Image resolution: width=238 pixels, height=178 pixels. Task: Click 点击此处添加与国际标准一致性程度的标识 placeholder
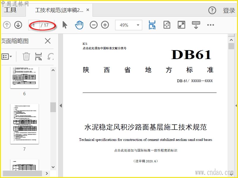(145, 150)
